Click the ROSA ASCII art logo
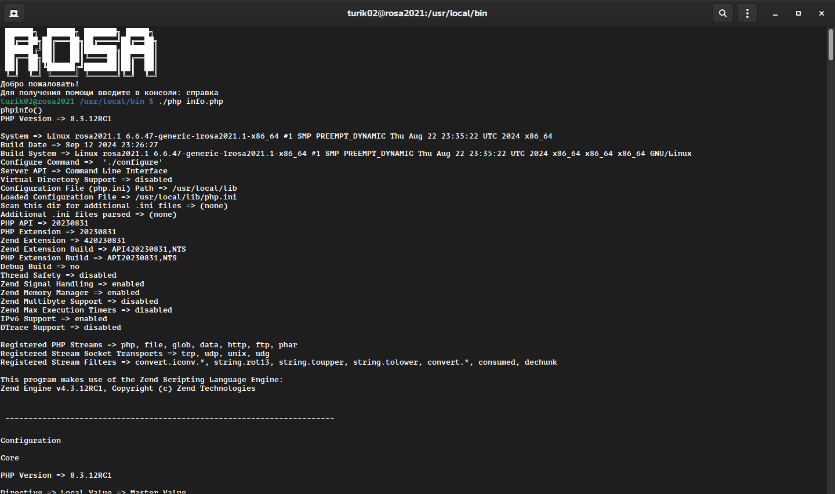835x494 pixels. pos(81,52)
